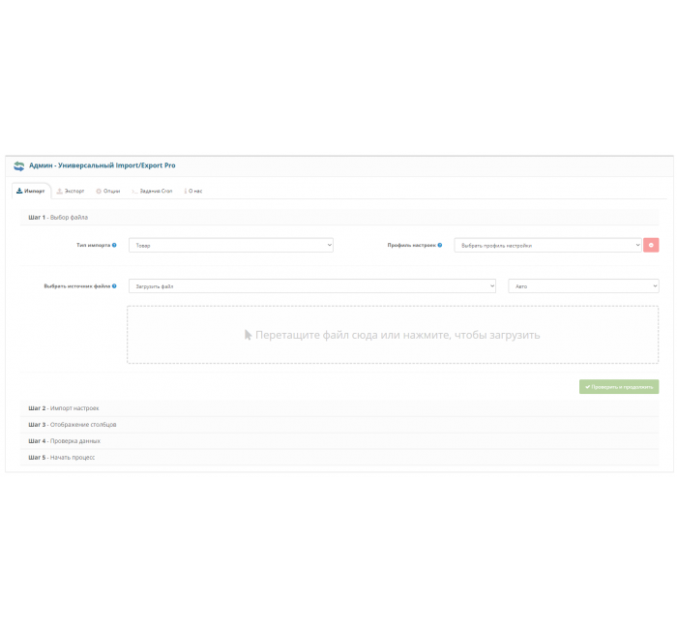Click the Тип импорта label
This screenshot has height=629, width=677.
click(93, 245)
